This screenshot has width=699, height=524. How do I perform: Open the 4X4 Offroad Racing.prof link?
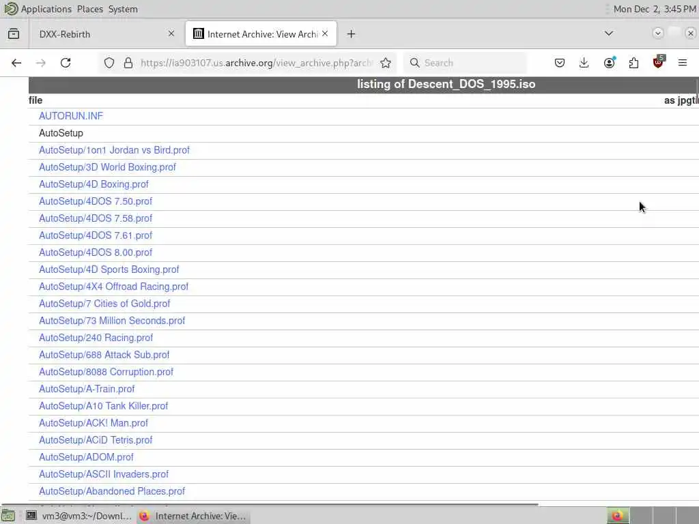click(x=114, y=287)
